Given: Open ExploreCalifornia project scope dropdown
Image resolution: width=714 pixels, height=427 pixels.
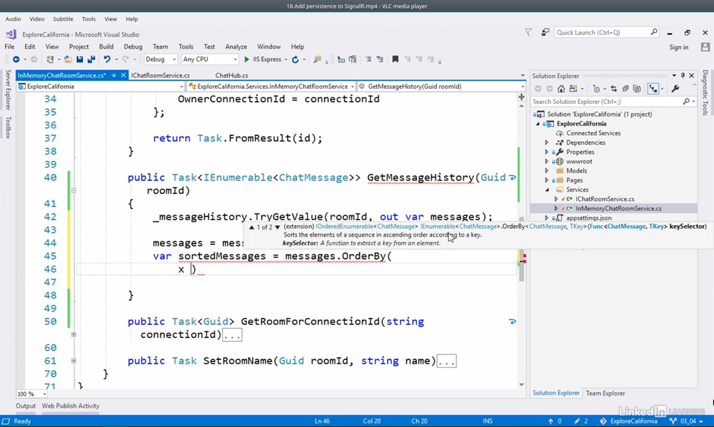Looking at the screenshot, I should pyautogui.click(x=101, y=86).
